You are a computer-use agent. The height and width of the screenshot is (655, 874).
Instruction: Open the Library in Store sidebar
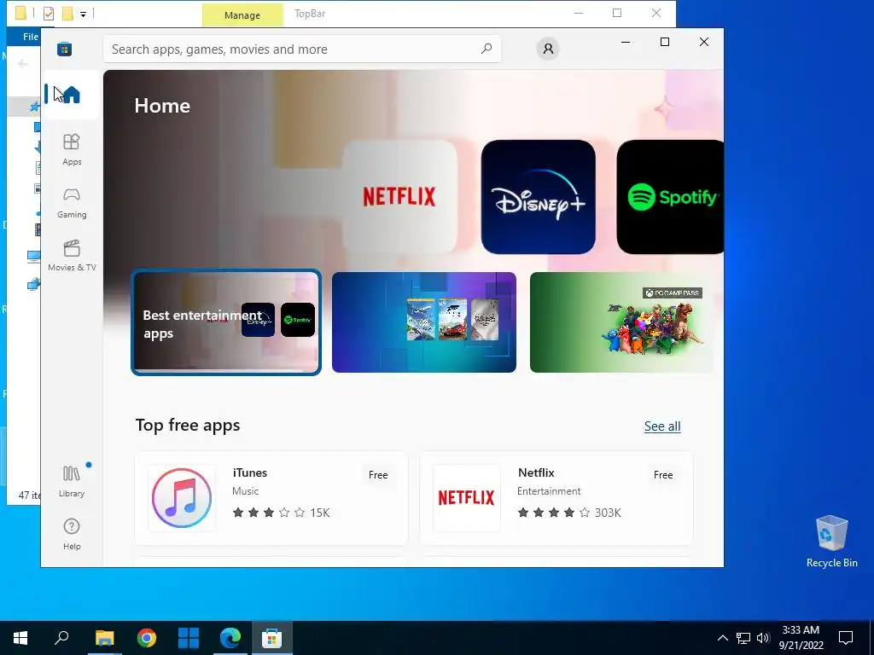click(x=72, y=481)
